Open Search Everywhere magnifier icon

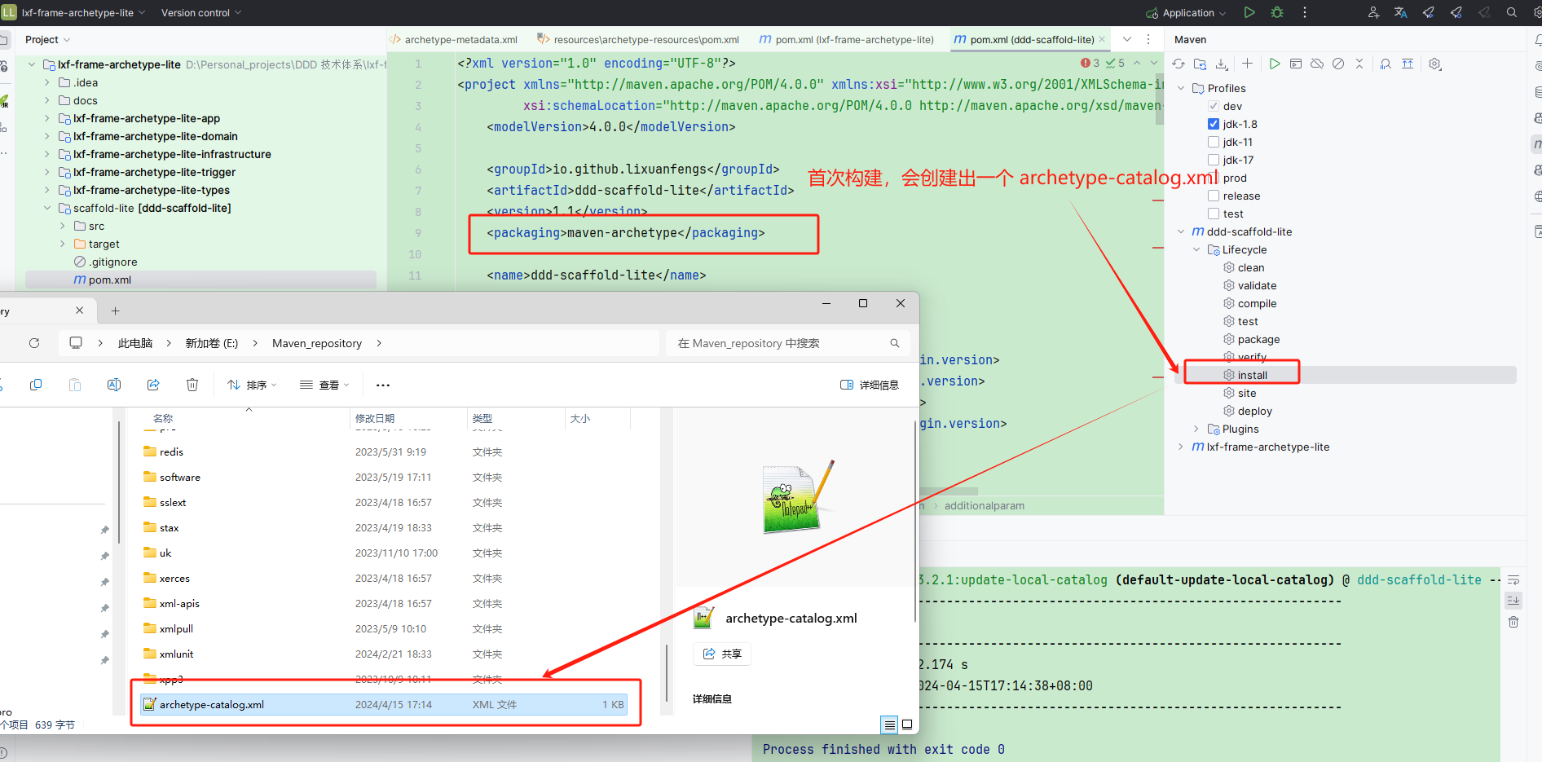tap(1512, 12)
